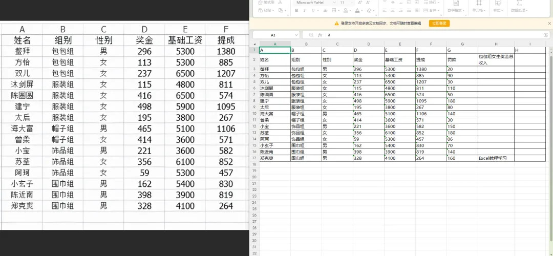The height and width of the screenshot is (256, 553).
Task: Select 基础工资 header in WPS sheet row 2
Action: [400, 59]
